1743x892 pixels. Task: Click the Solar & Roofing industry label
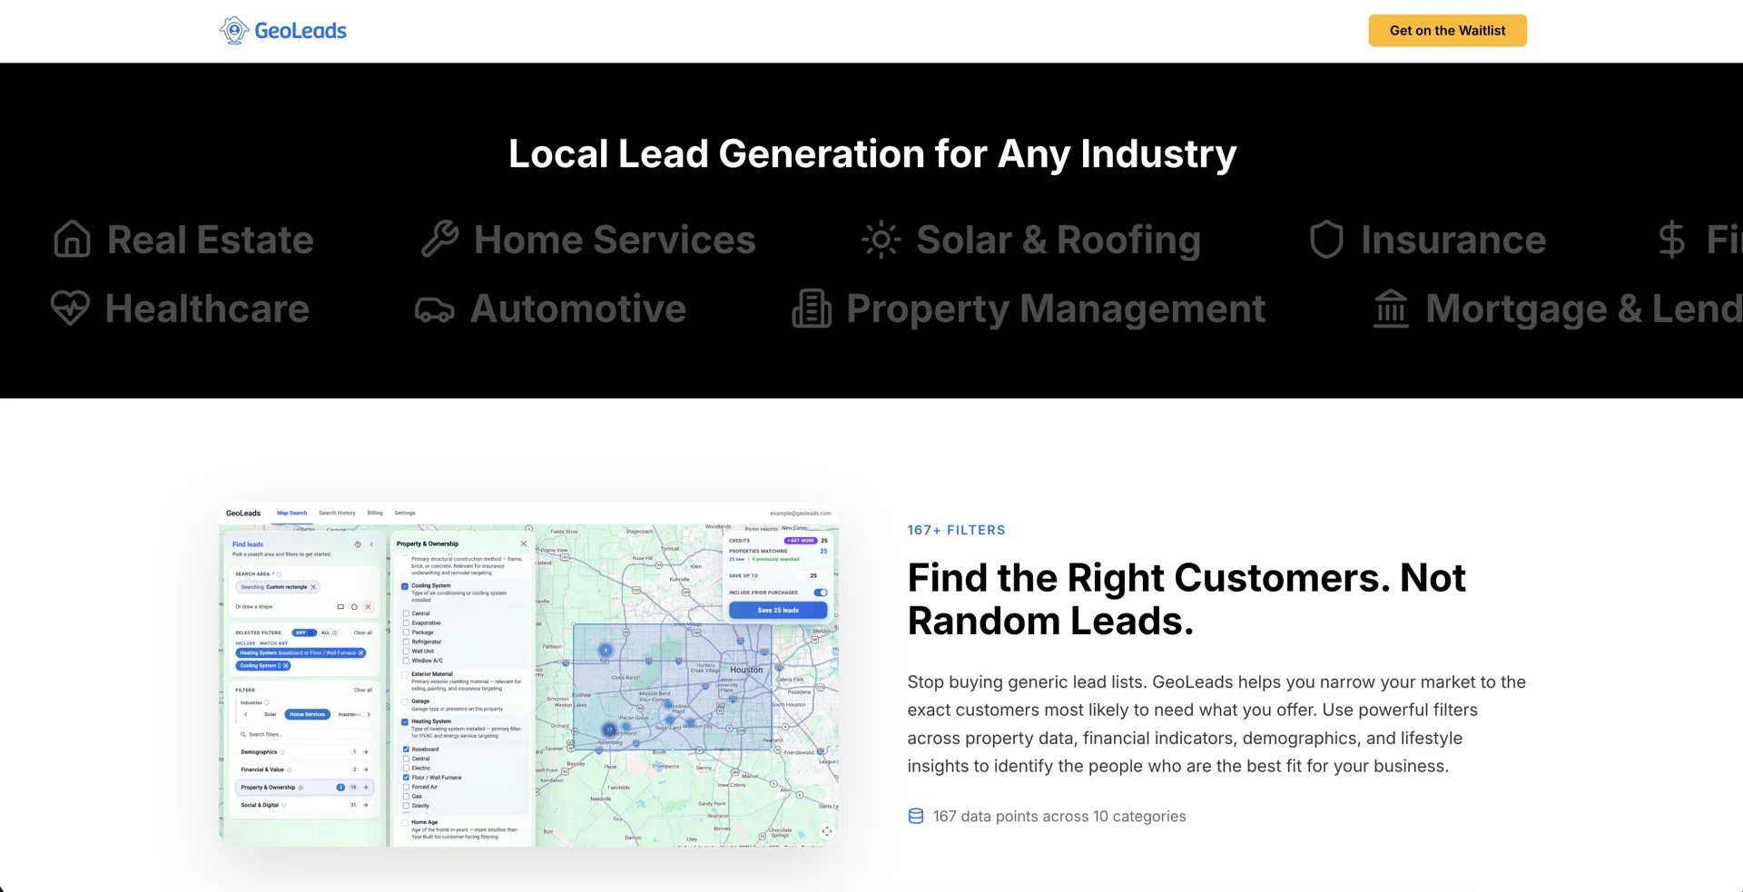[x=1059, y=240]
